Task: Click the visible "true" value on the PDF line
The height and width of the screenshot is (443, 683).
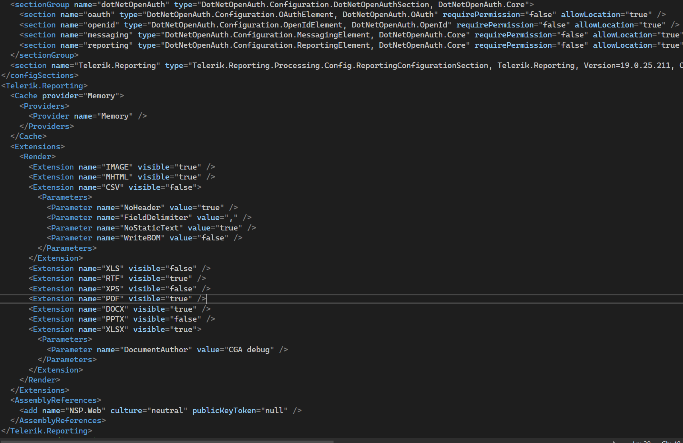Action: tap(179, 299)
